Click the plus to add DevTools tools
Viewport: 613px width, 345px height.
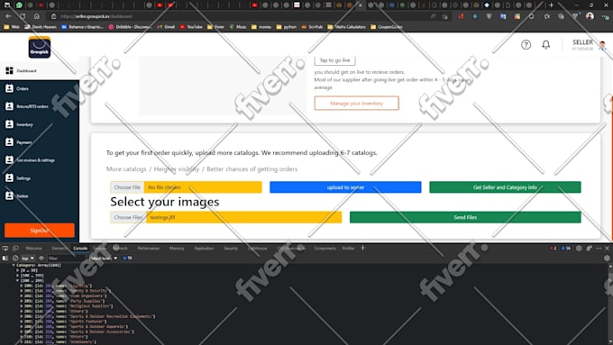coord(362,248)
